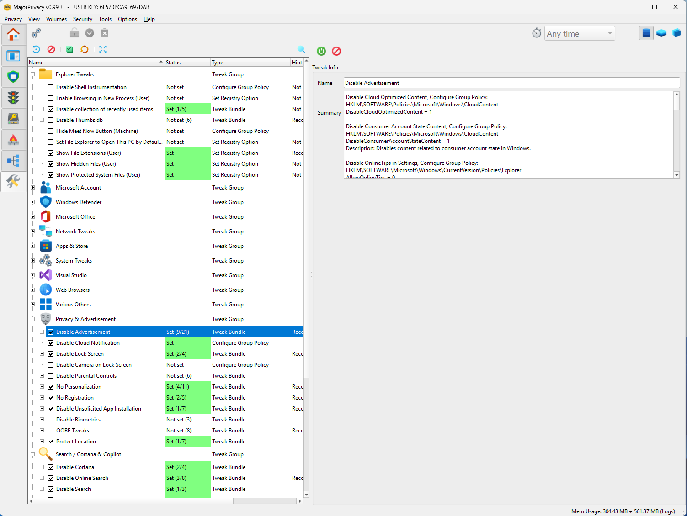Screen dimensions: 687x516
Task: Click the red block button near Tweak Info
Action: click(336, 51)
